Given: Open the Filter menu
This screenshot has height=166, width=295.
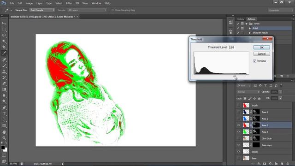Looking at the screenshot, I should click(69, 3).
